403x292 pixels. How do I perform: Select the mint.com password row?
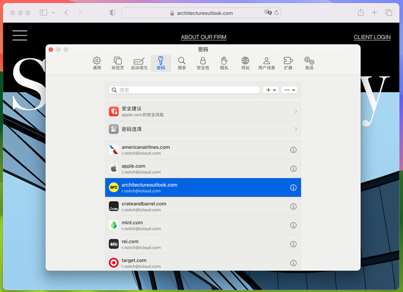click(203, 225)
